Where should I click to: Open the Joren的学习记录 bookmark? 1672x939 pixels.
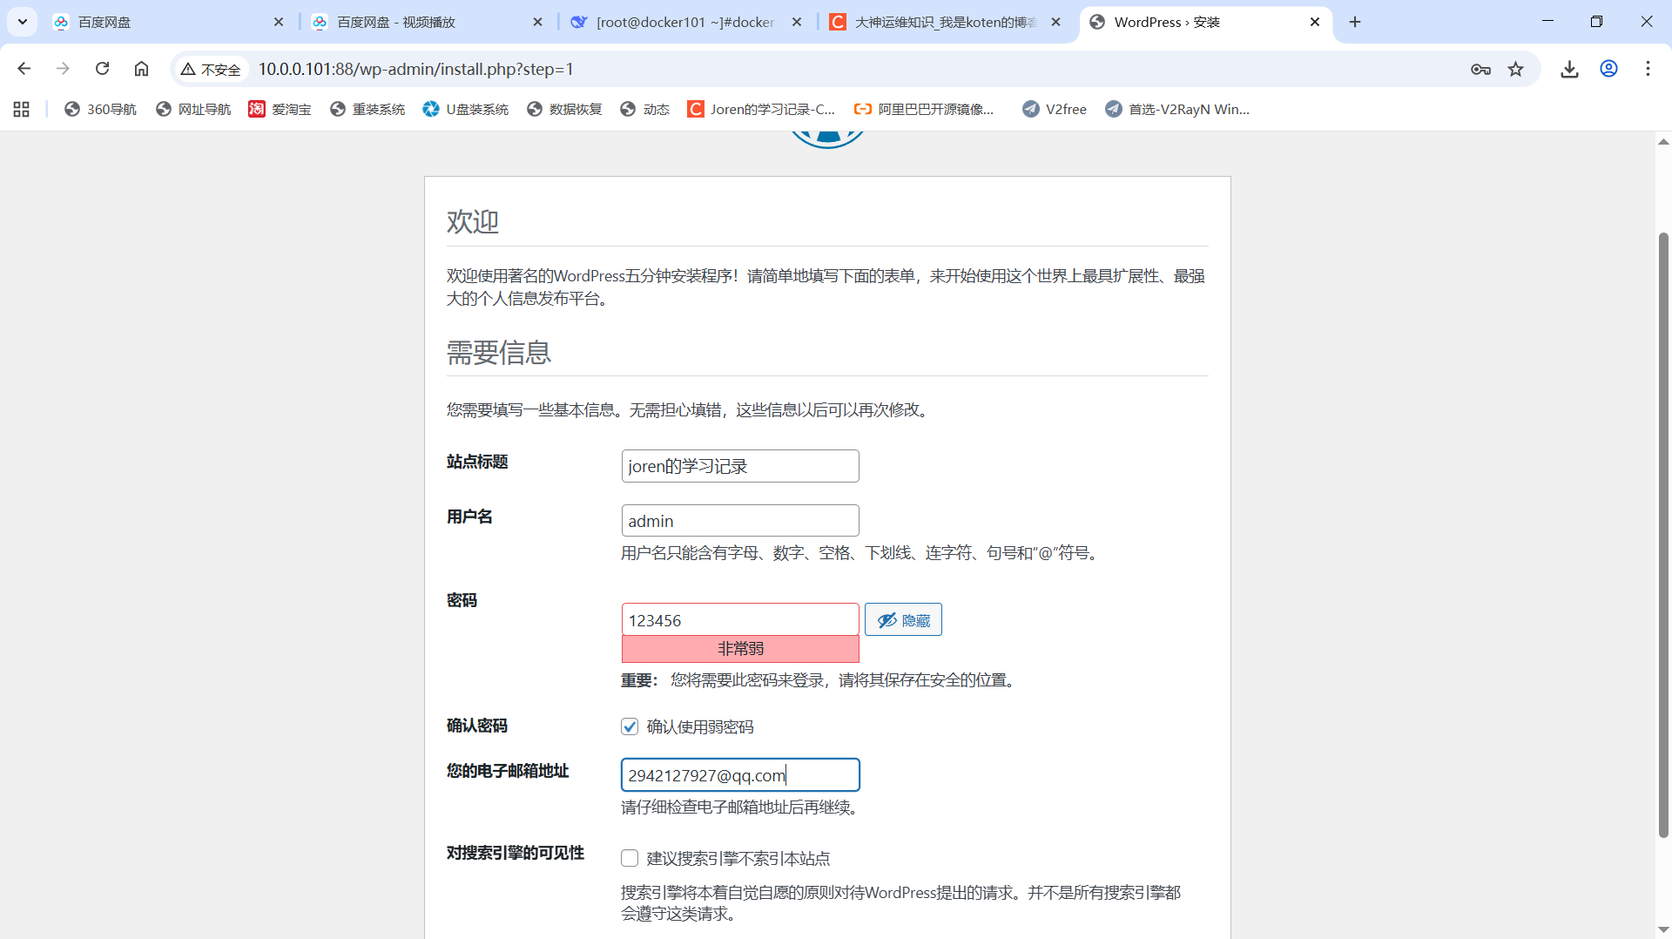pyautogui.click(x=762, y=109)
